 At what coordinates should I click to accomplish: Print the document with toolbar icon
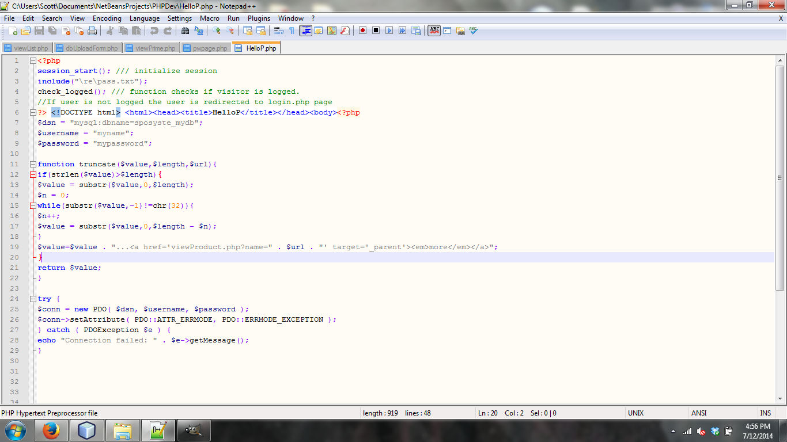92,31
